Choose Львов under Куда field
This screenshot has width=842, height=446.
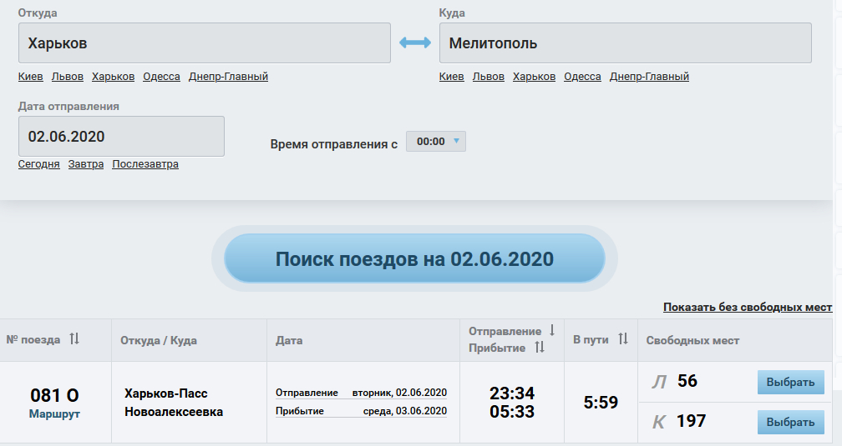[x=489, y=77]
